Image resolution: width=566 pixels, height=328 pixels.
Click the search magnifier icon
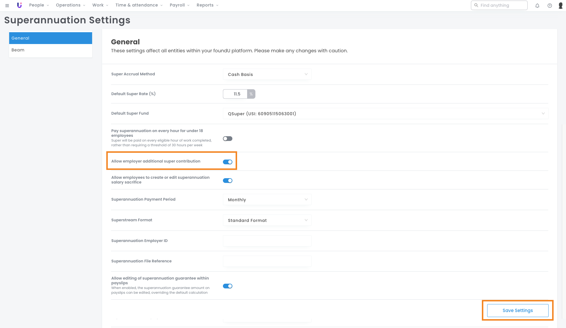(x=476, y=5)
